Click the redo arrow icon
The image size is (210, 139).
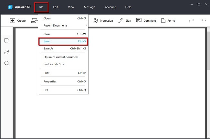tap(191, 21)
